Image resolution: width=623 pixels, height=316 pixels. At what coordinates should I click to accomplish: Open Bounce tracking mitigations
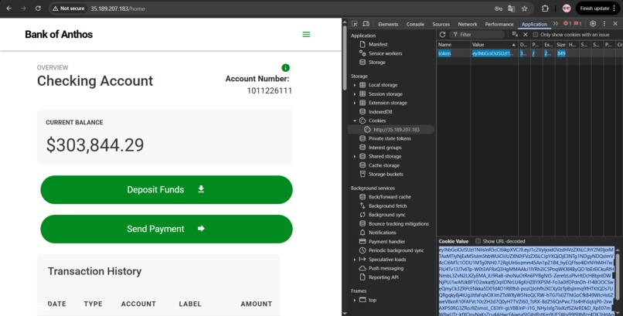[399, 223]
